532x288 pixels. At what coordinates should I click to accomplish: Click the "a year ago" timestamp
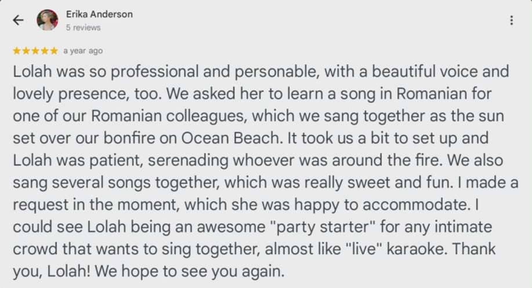pyautogui.click(x=83, y=51)
